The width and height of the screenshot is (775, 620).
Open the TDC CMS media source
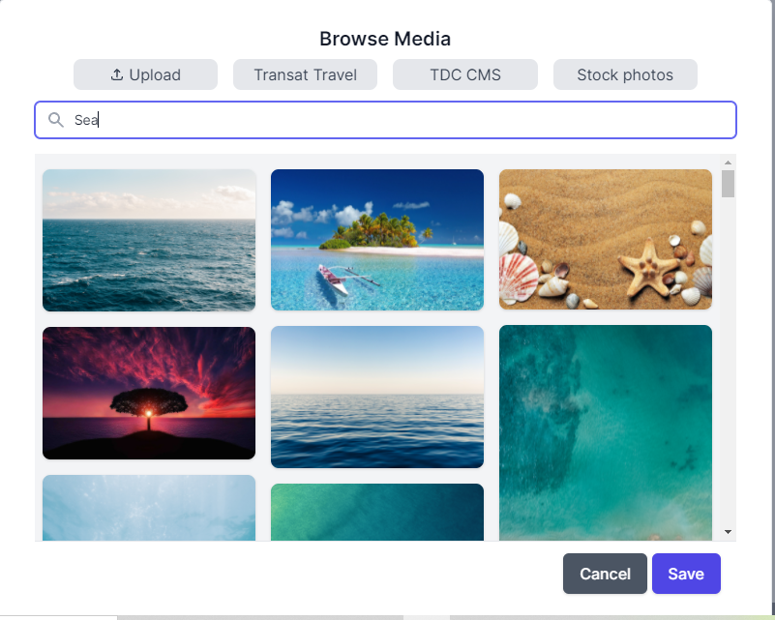coord(464,74)
